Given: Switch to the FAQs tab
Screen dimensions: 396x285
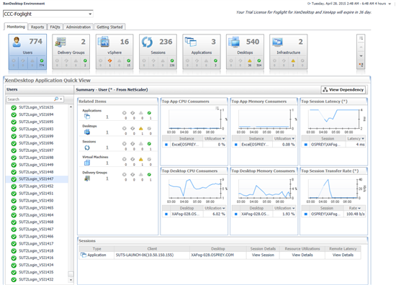Looking at the screenshot, I should click(55, 27).
